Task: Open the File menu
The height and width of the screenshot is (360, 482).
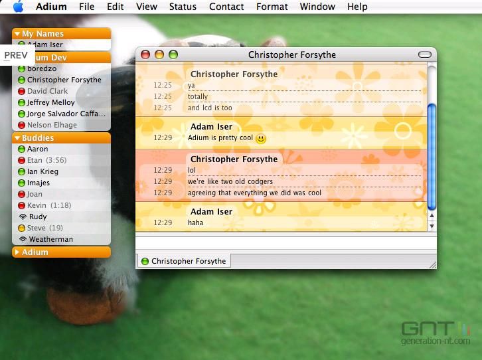Action: tap(86, 7)
